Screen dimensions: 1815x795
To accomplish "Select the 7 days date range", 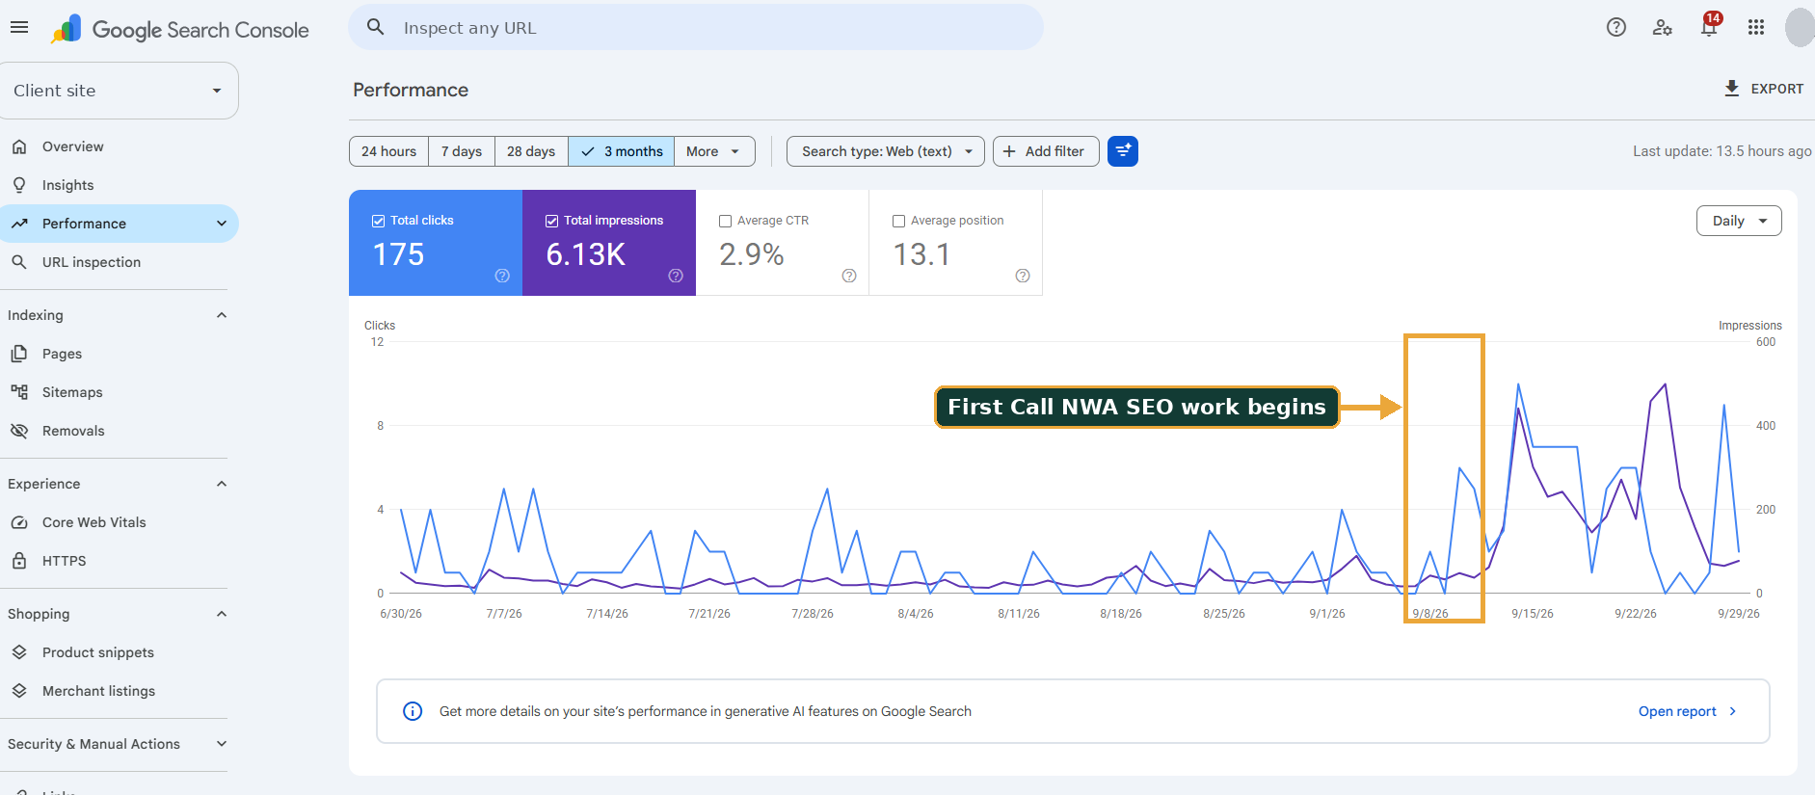I will 462,151.
